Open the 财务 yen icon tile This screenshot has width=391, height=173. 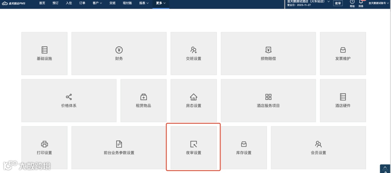(119, 53)
